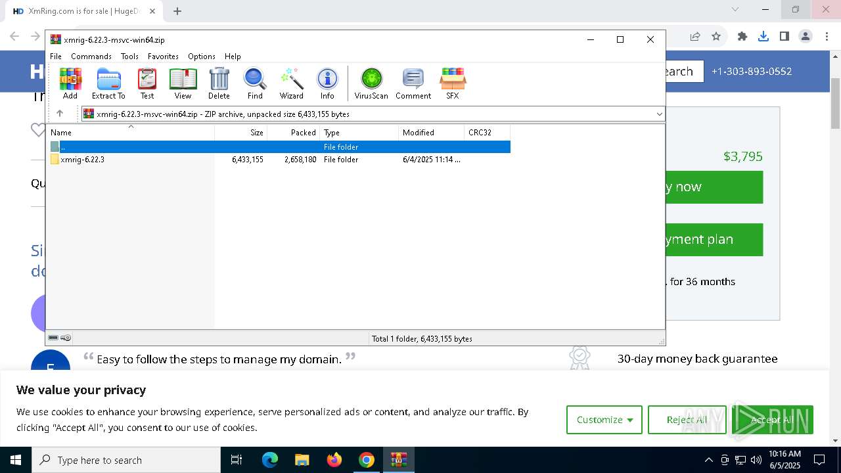Switch to Chrome in taskbar

click(367, 460)
